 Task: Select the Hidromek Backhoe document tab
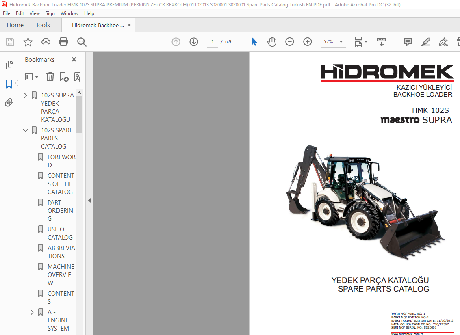98,25
